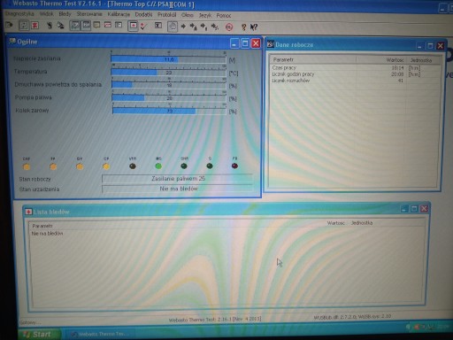The height and width of the screenshot is (340, 453).
Task: Click the yellow question mark help icon
Action: (x=243, y=27)
